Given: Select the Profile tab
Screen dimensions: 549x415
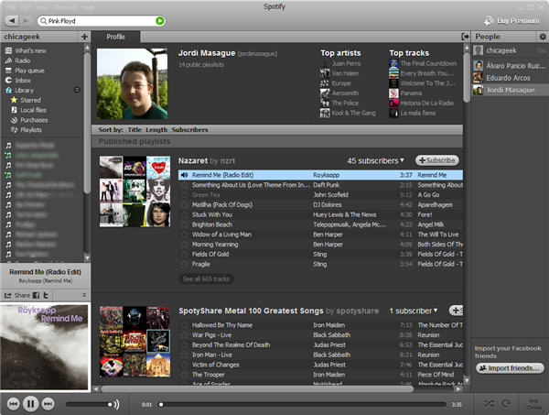Looking at the screenshot, I should point(116,37).
